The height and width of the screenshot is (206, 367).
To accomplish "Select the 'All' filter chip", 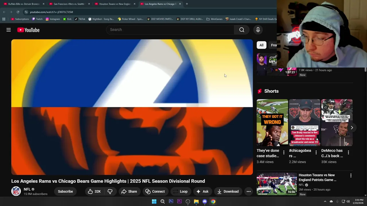I will 261,45.
